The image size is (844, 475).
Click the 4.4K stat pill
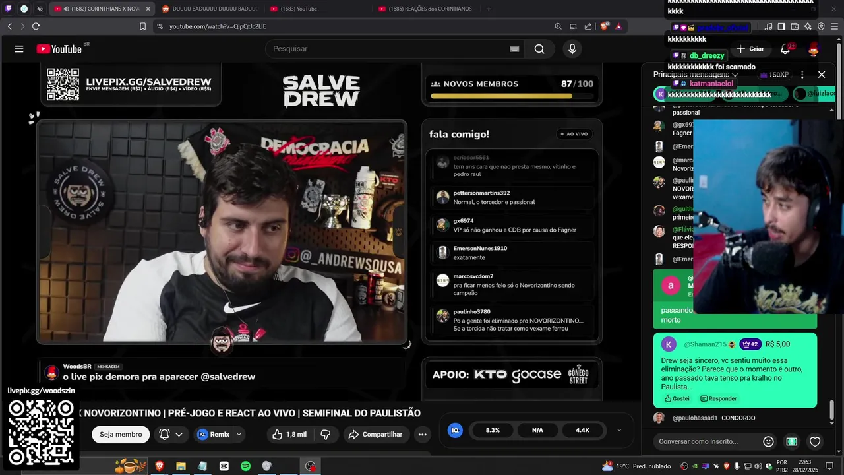pyautogui.click(x=582, y=430)
